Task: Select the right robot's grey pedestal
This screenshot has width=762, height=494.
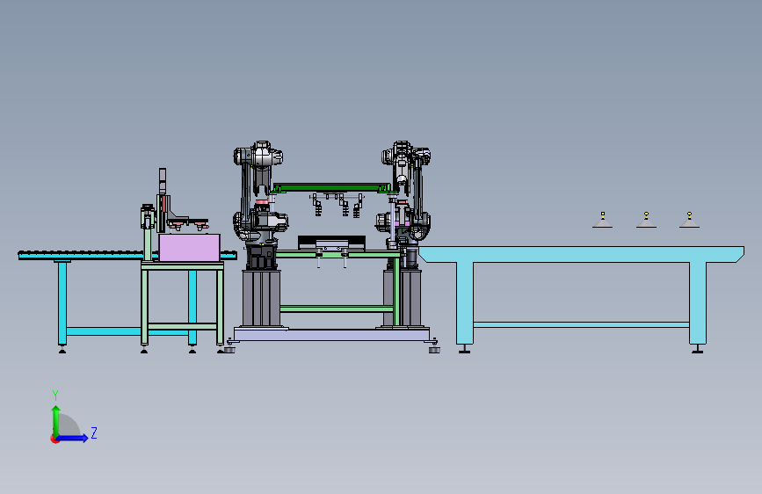Action: coord(410,298)
